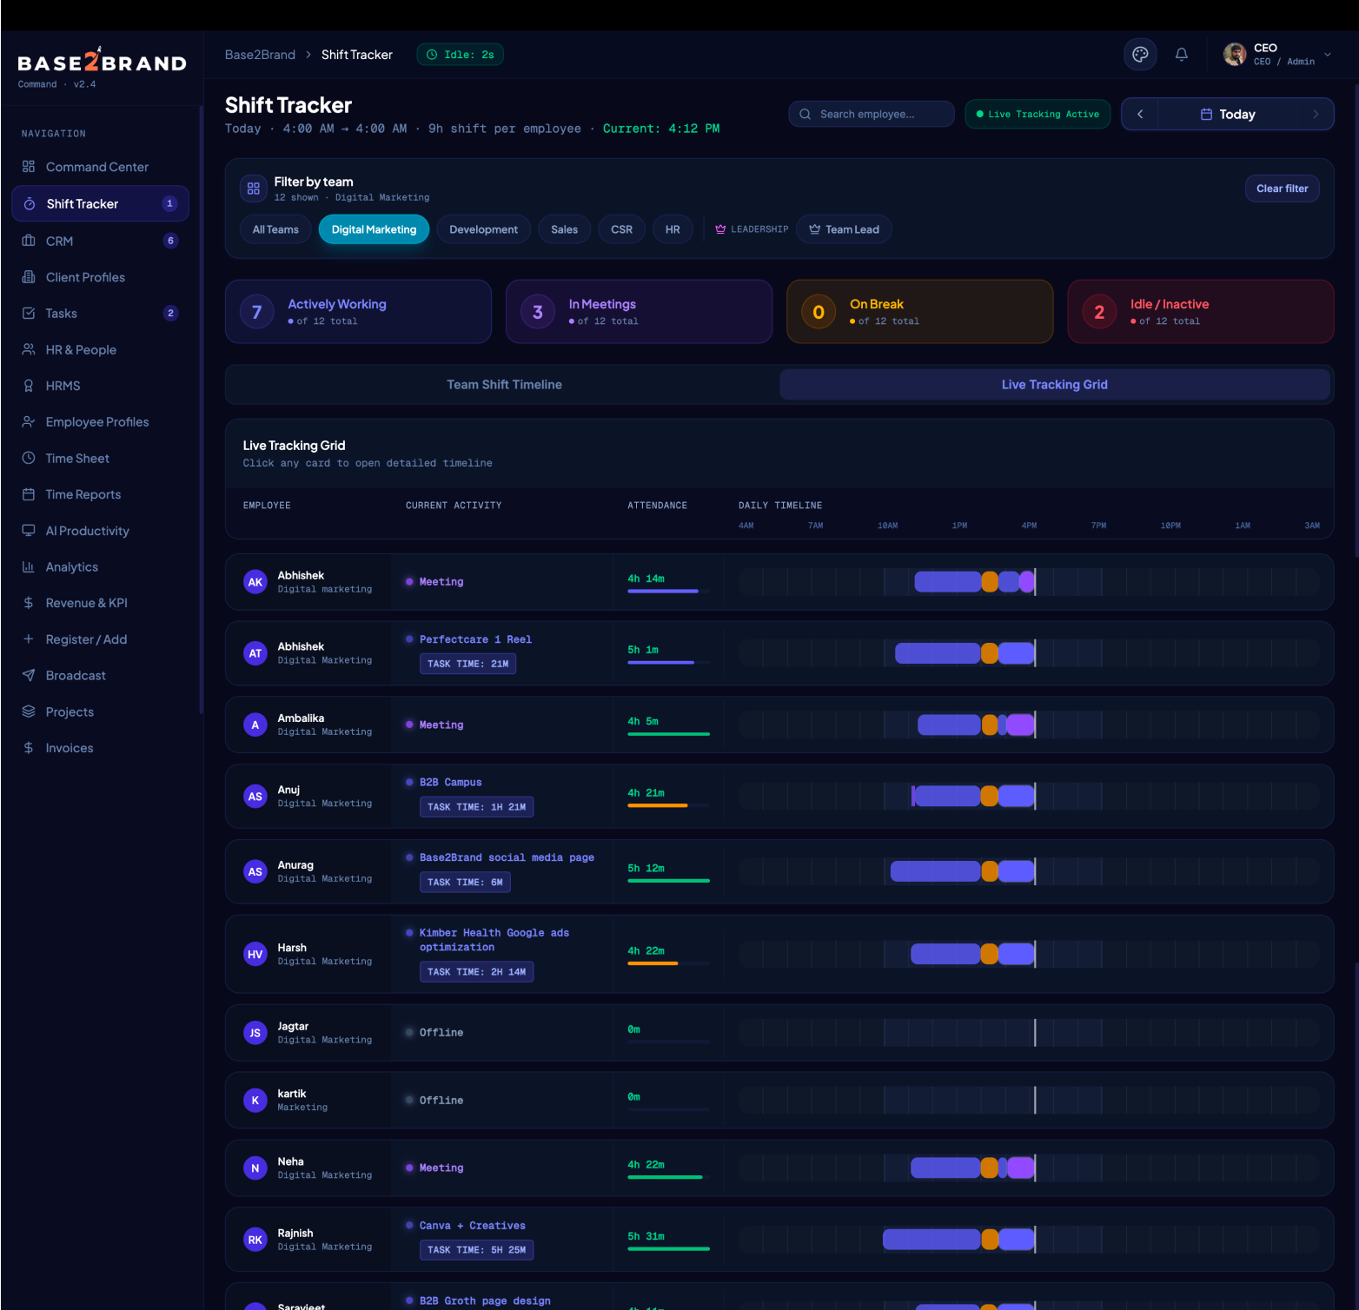1359x1310 pixels.
Task: Select All Teams filter chip
Action: 275,229
